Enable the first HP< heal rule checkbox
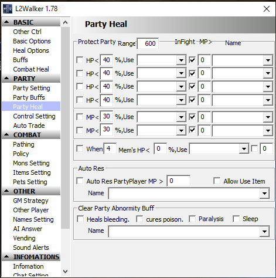This screenshot has width=276, height=278. pos(80,60)
